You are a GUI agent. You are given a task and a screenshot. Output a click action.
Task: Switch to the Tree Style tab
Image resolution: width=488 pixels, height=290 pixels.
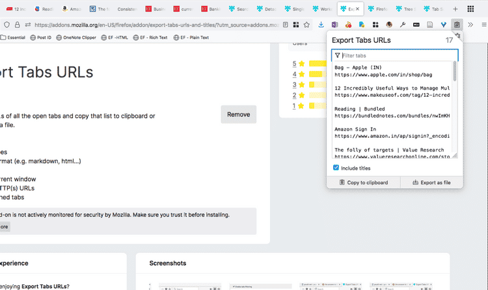click(x=406, y=9)
